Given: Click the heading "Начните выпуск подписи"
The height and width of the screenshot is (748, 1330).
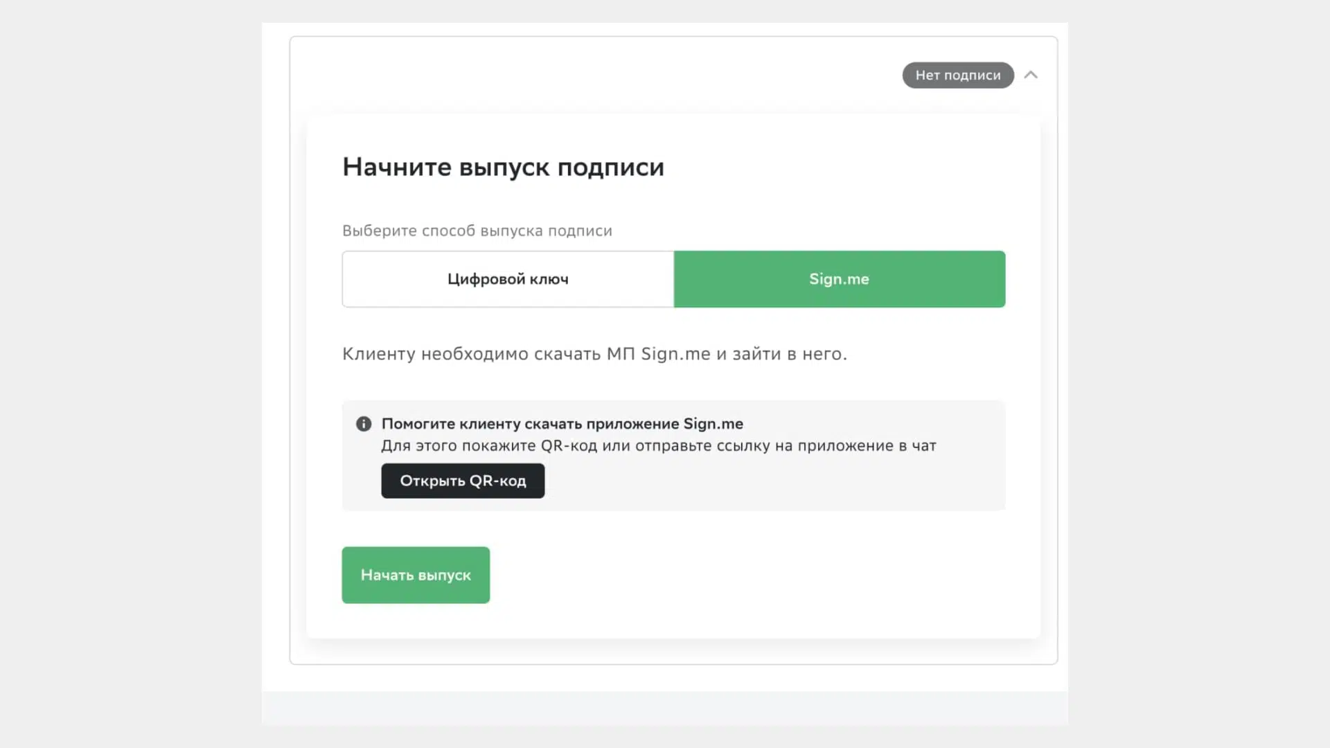Looking at the screenshot, I should (x=503, y=167).
